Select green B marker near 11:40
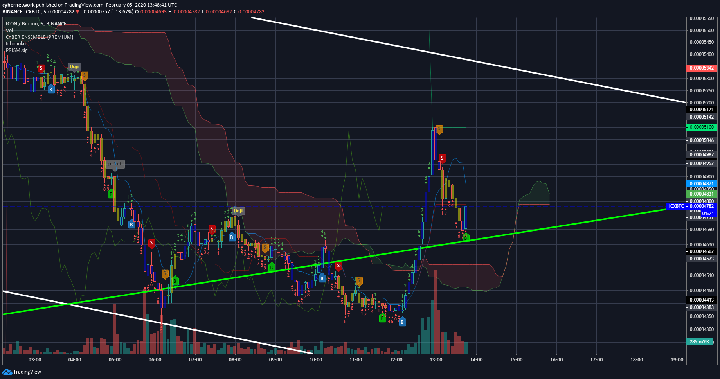Screen dimensions: 720x379 pos(382,318)
